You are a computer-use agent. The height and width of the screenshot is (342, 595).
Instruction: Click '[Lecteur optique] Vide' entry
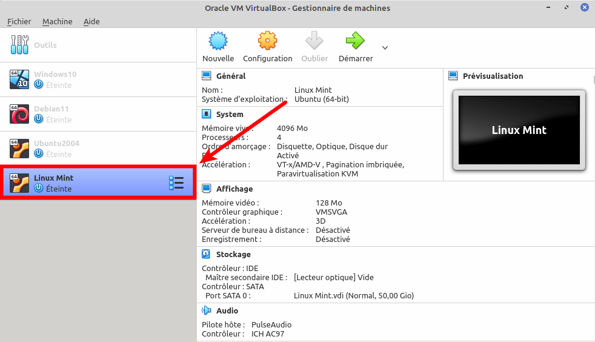point(333,278)
